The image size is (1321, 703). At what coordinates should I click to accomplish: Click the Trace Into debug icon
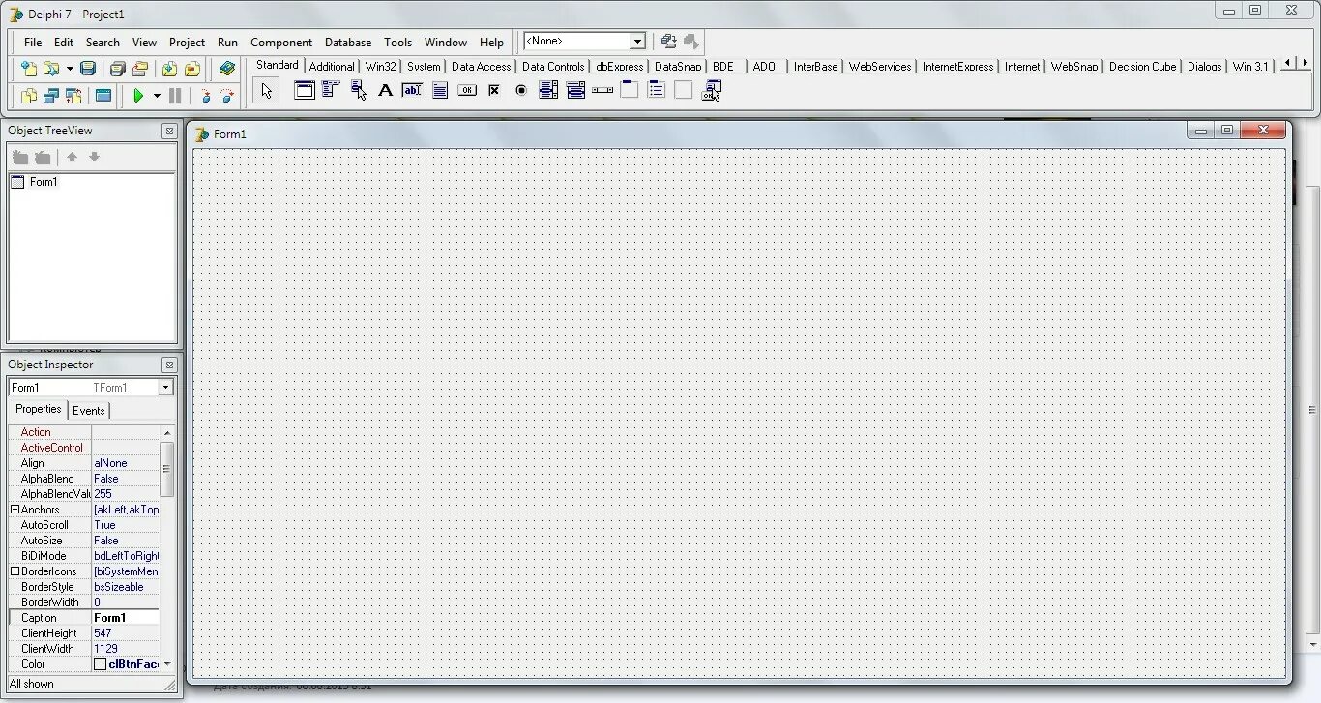tap(205, 96)
